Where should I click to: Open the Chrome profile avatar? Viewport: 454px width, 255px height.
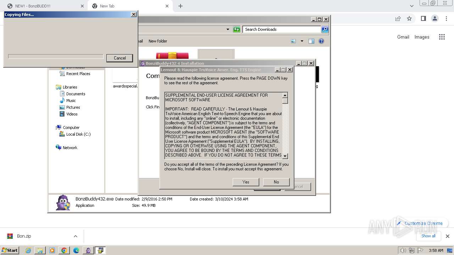point(435,18)
